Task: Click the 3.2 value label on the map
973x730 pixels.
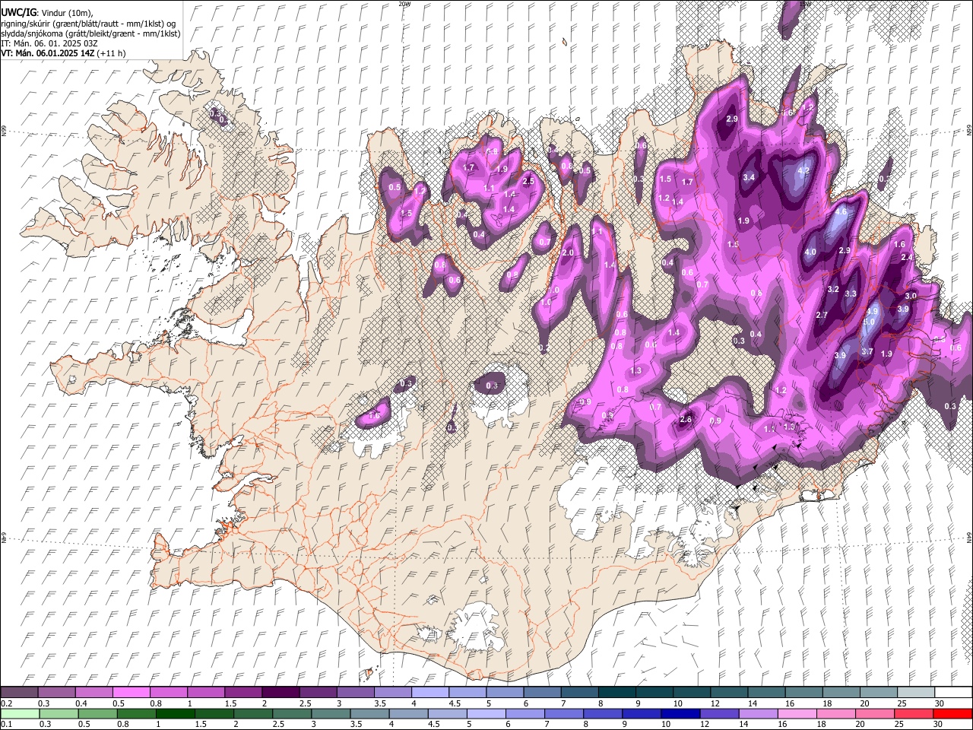Action: (833, 290)
